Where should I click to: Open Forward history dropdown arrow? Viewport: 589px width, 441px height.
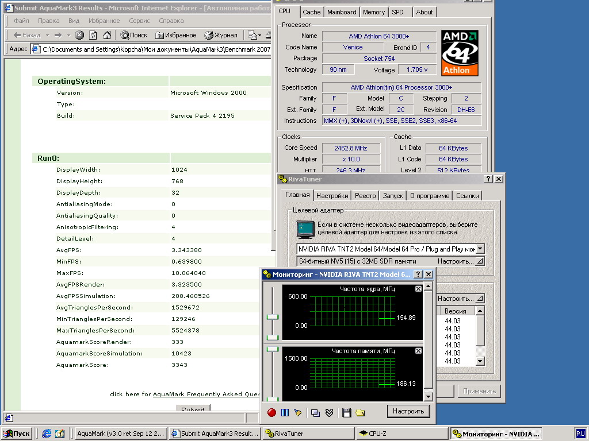[68, 35]
